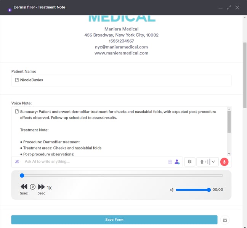Click the Save Form button
The image size is (247, 228).
(x=114, y=220)
